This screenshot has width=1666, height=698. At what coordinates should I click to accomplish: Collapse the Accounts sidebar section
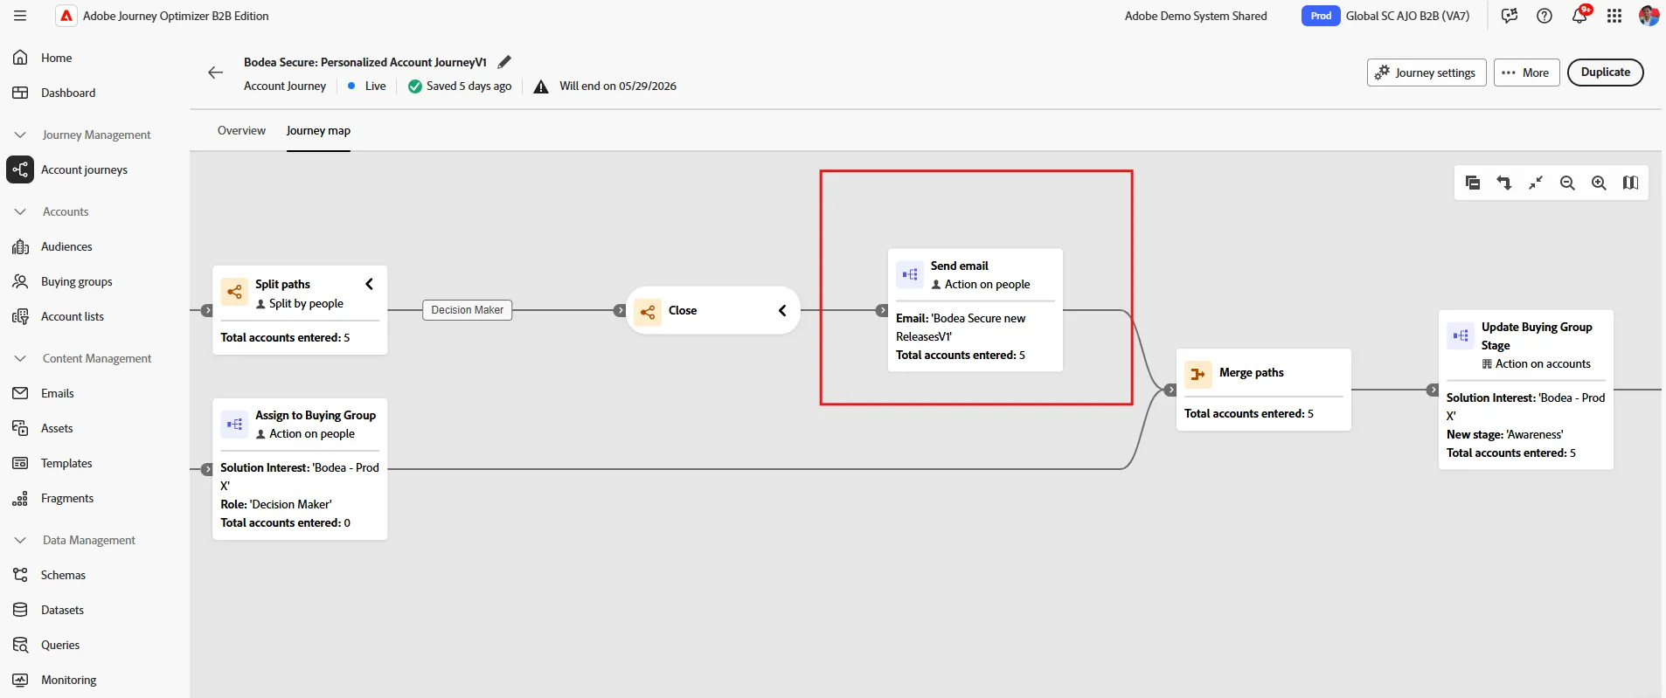(20, 211)
